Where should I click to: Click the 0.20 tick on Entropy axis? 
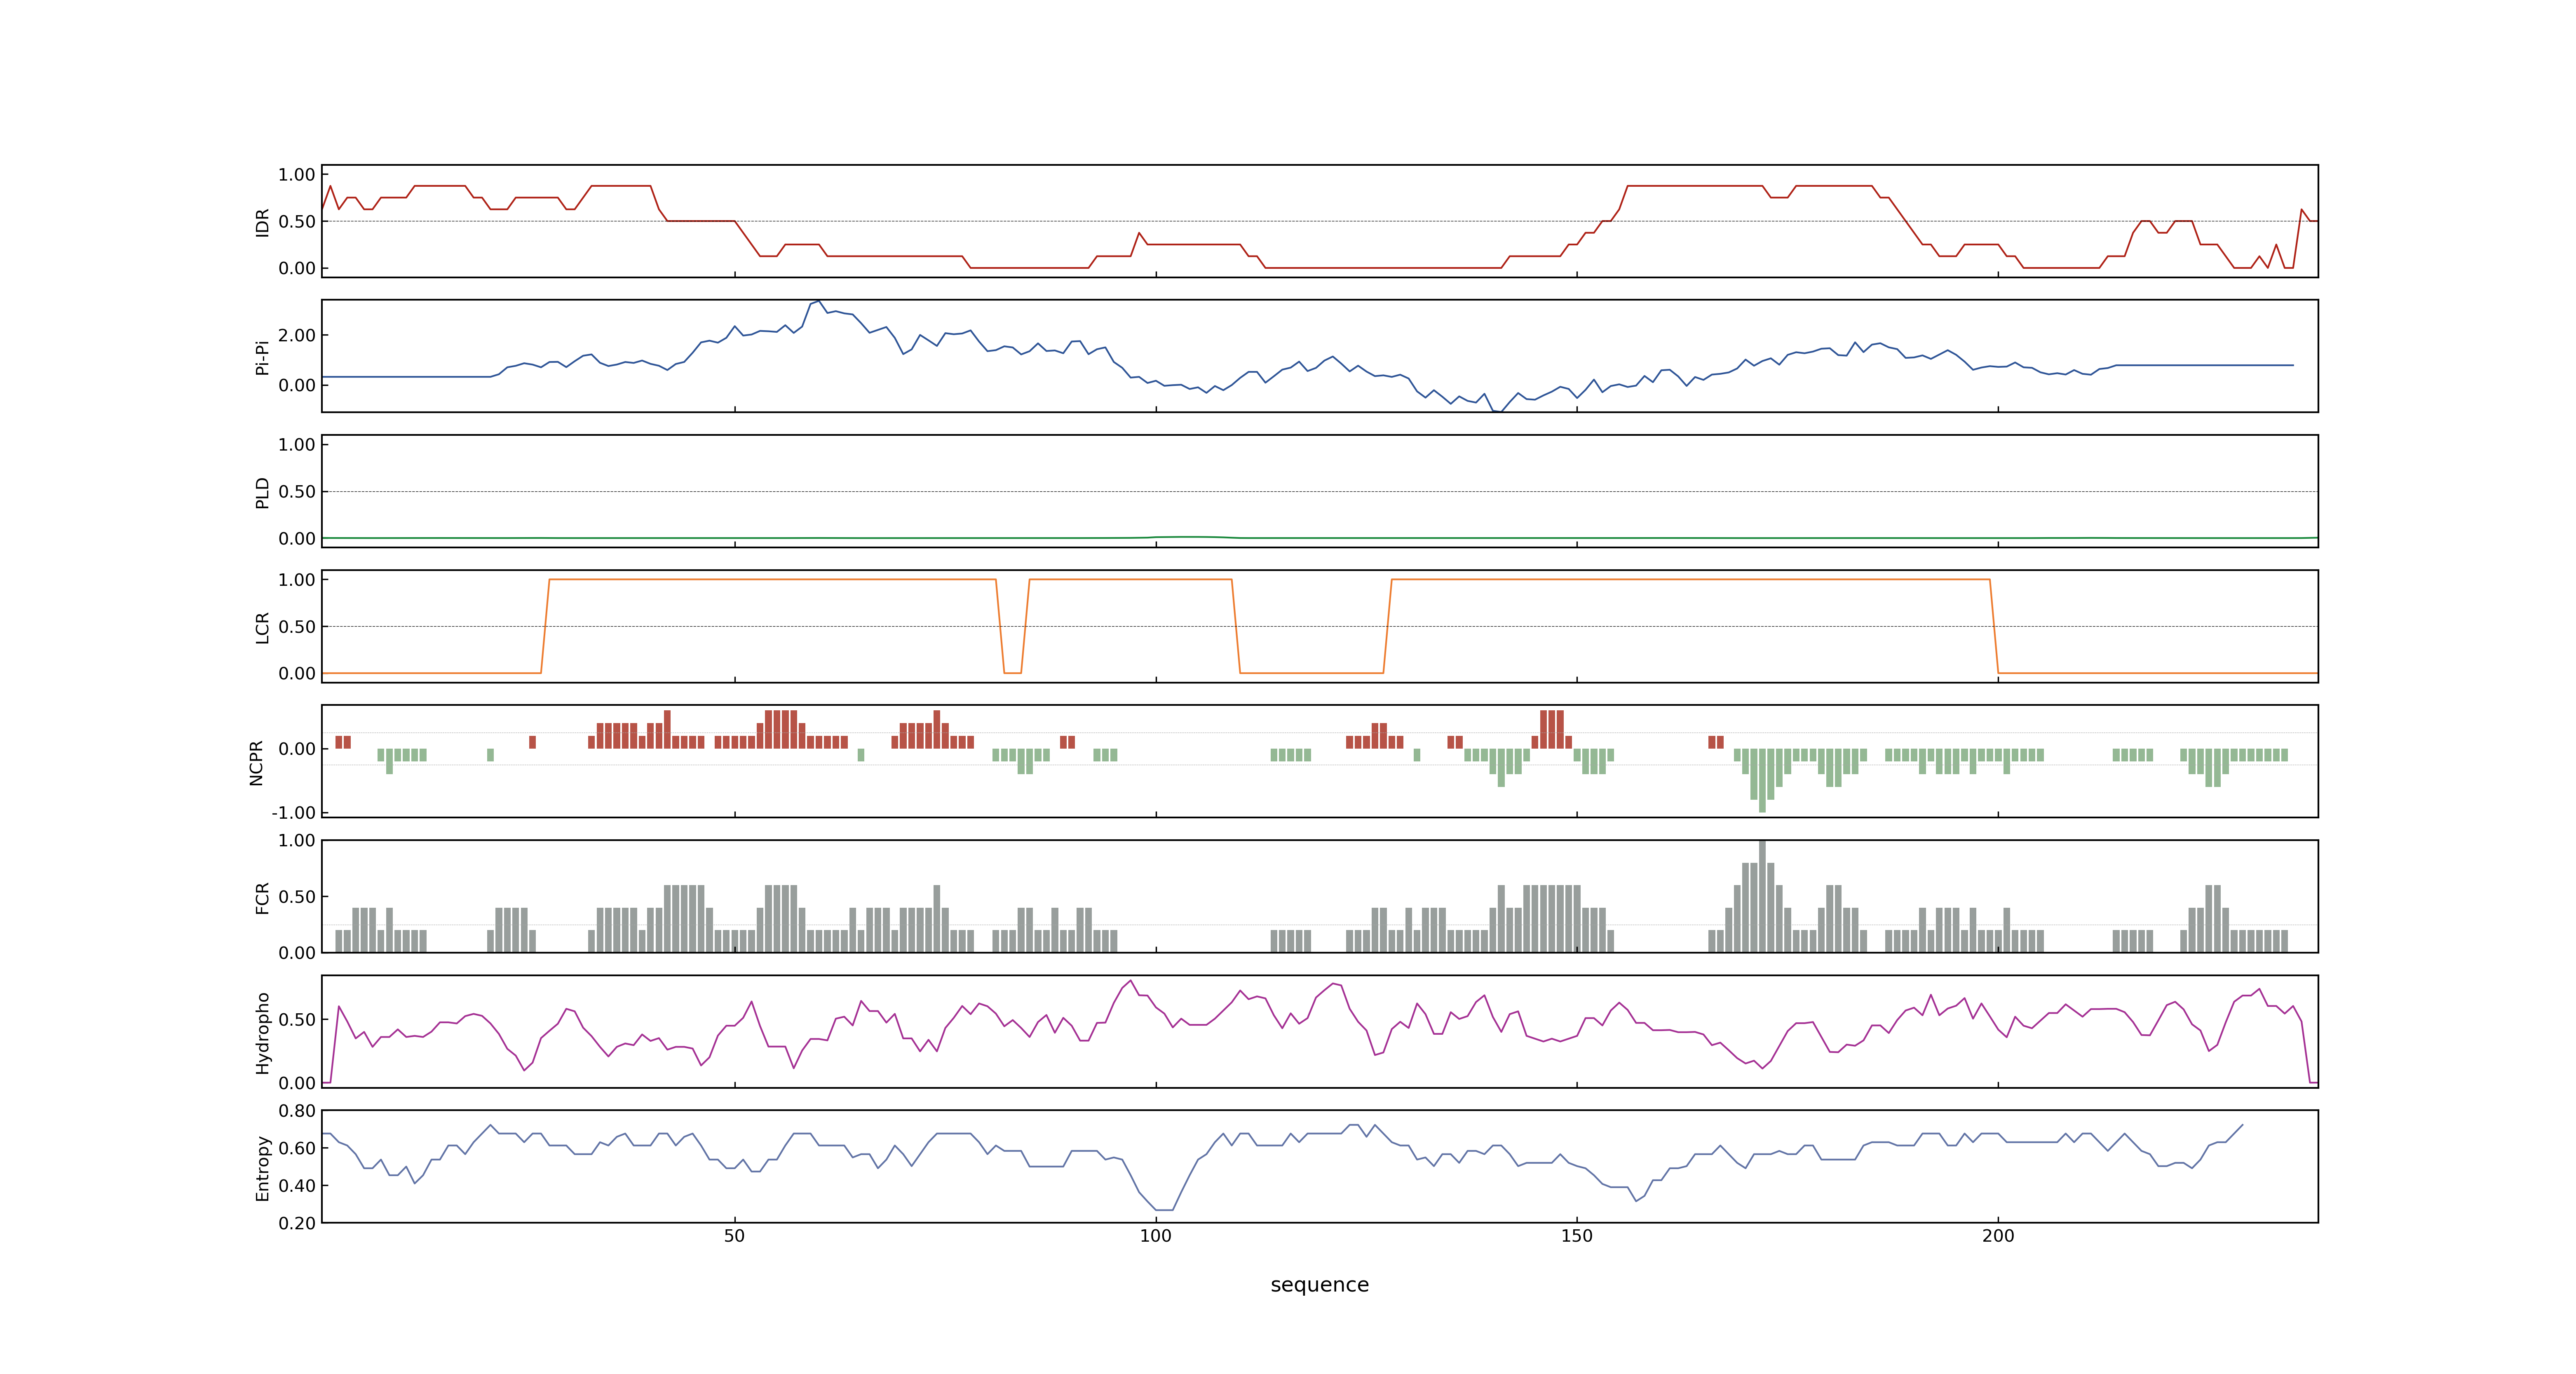tap(297, 1223)
